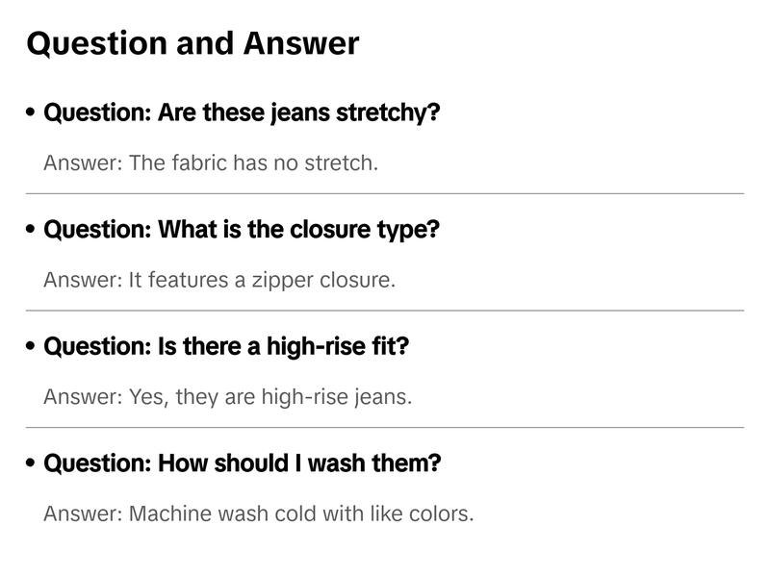Screen dimensions: 770x575
Task: Click the divider line below the high-rise answer
Action: (385, 427)
